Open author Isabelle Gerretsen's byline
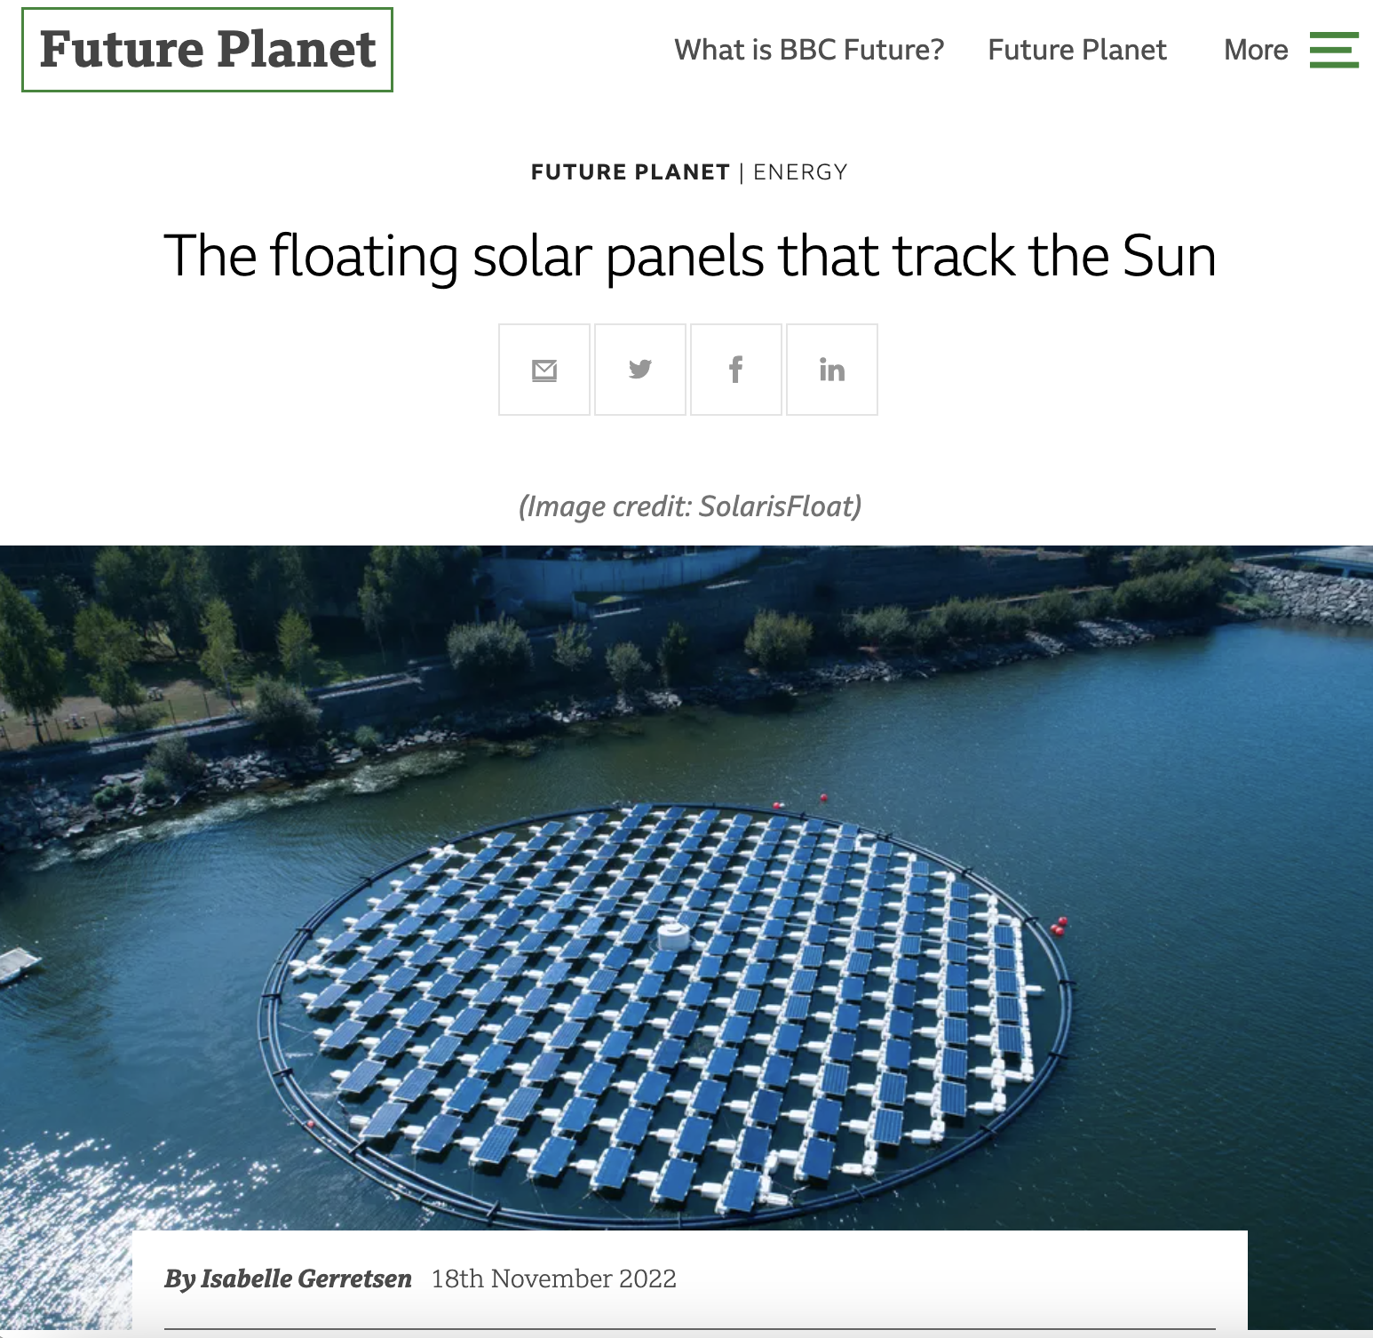 [x=288, y=1278]
